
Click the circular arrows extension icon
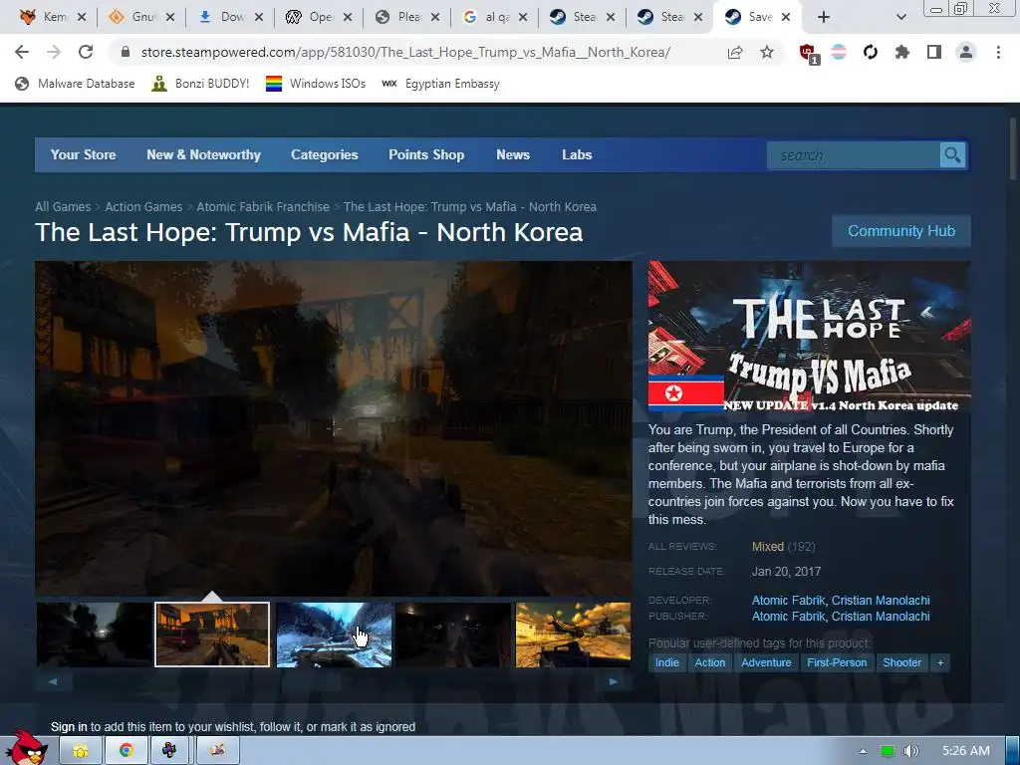[x=871, y=52]
